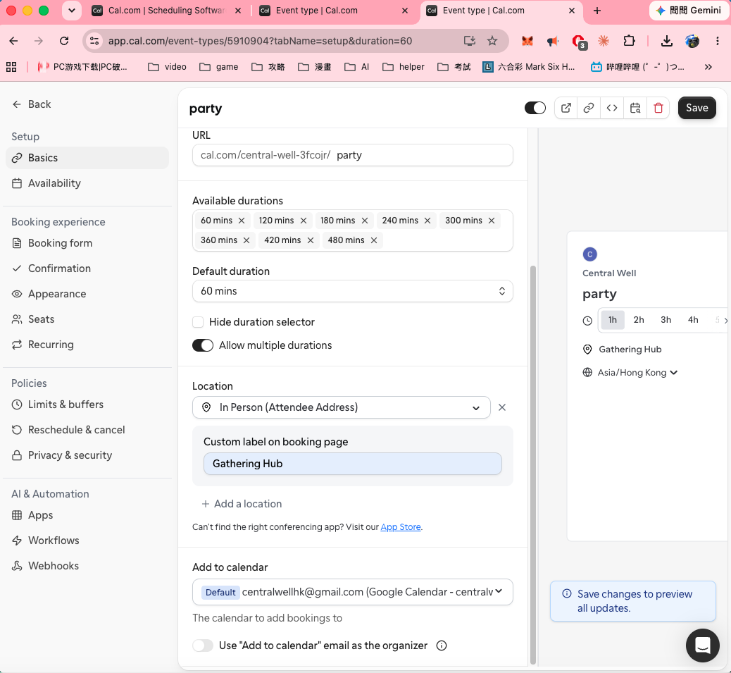Remove the 360 mins duration

(246, 240)
